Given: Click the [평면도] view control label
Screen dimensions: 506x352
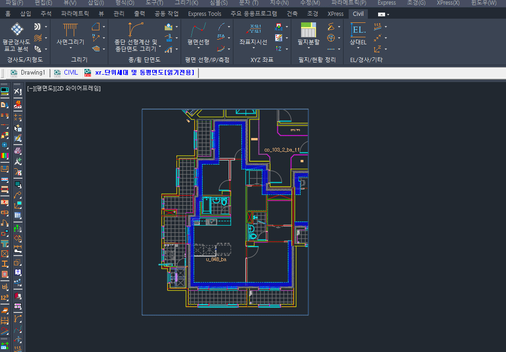Looking at the screenshot, I should 45,88.
